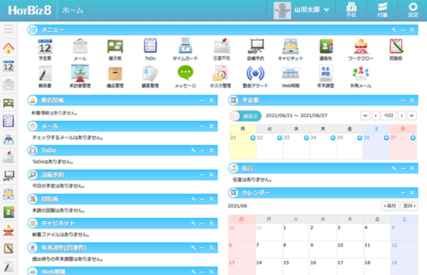
Task: Click the home icon in left sidebar
Action: (x=8, y=48)
